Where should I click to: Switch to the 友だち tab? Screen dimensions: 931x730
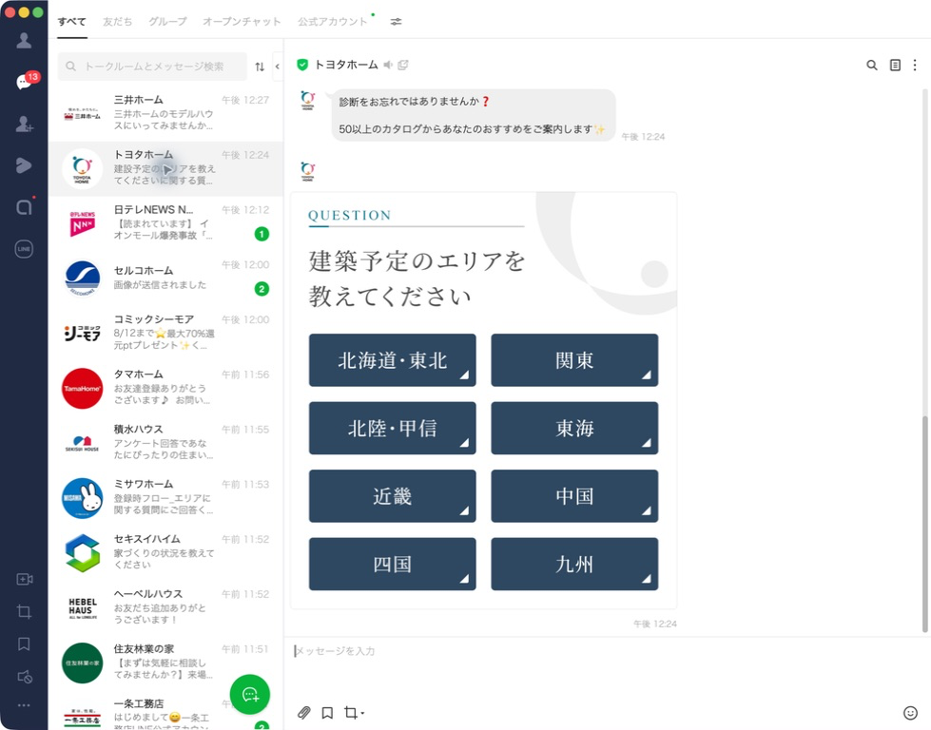click(x=118, y=21)
